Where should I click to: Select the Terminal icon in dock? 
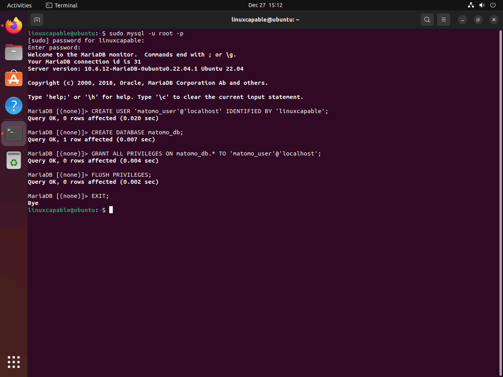tap(14, 134)
